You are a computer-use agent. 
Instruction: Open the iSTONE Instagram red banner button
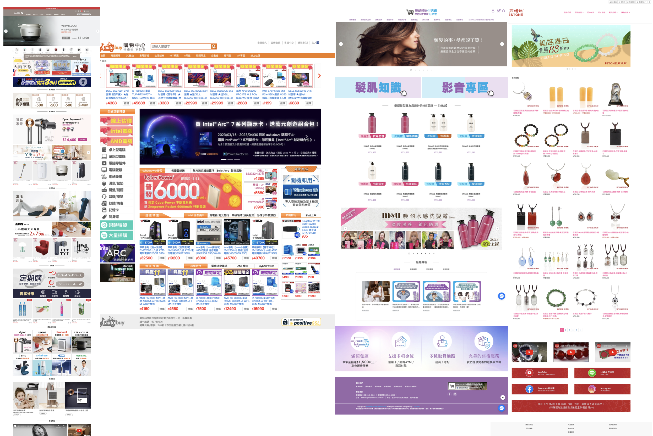(x=603, y=390)
